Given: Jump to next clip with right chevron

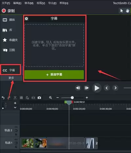Looking at the screenshot, I should 115,88.
